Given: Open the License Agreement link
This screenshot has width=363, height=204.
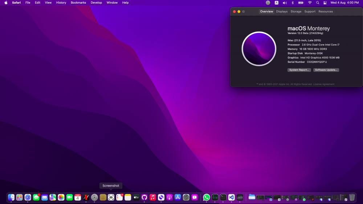Looking at the screenshot, I should click(x=324, y=84).
